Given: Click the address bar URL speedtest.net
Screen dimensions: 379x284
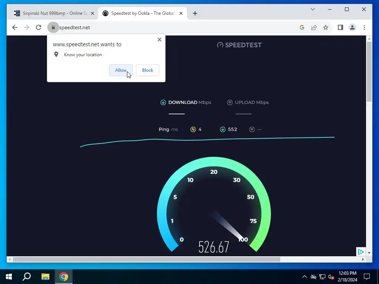Looking at the screenshot, I should [x=74, y=27].
